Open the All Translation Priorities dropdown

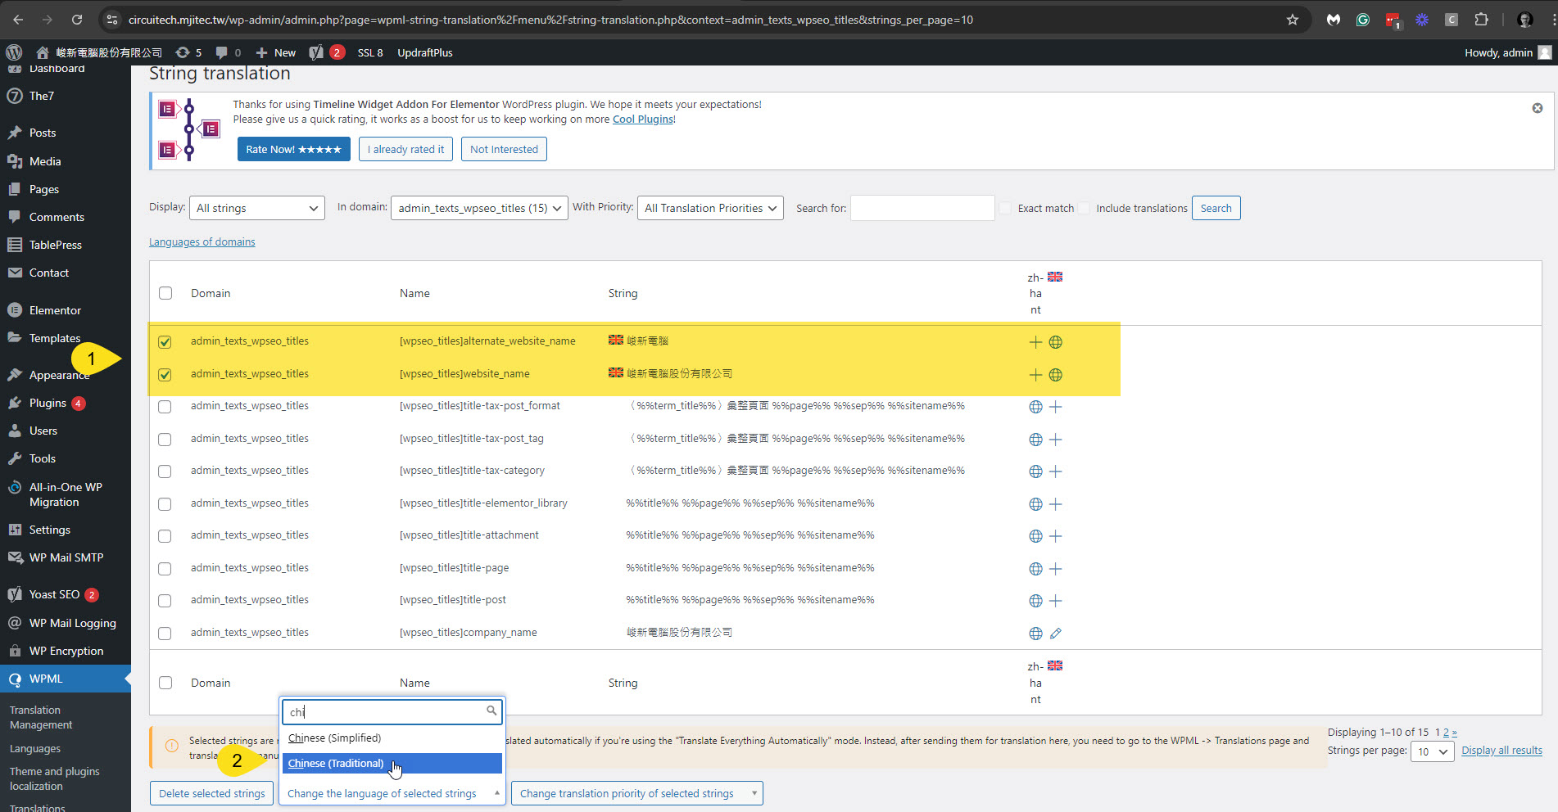[710, 208]
